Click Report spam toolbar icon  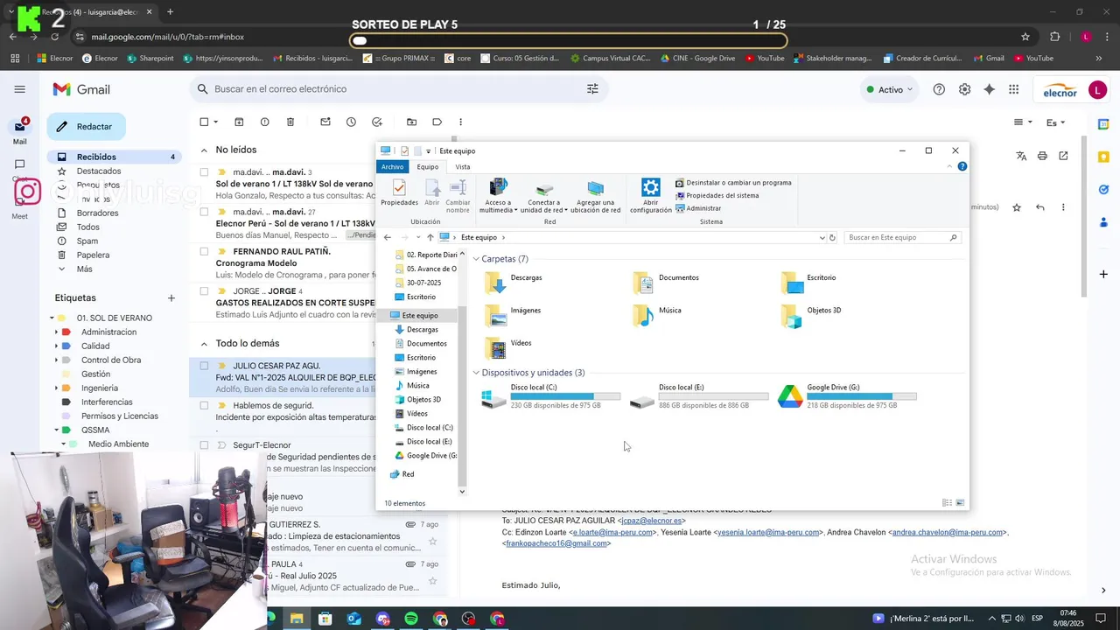tap(264, 122)
